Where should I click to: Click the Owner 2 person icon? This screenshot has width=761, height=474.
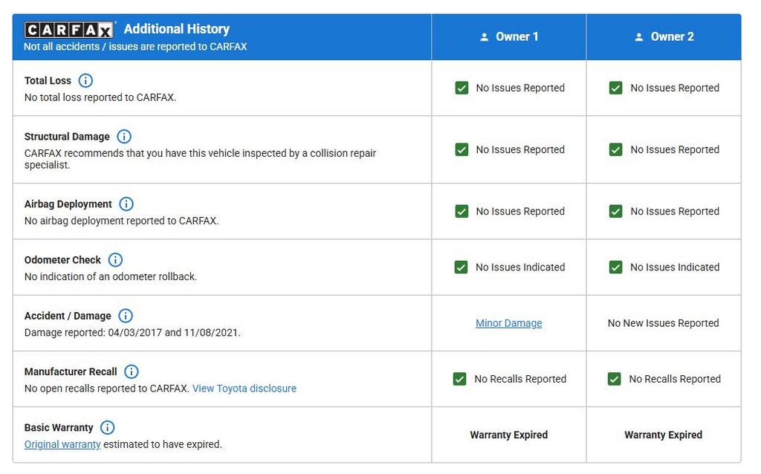point(639,37)
